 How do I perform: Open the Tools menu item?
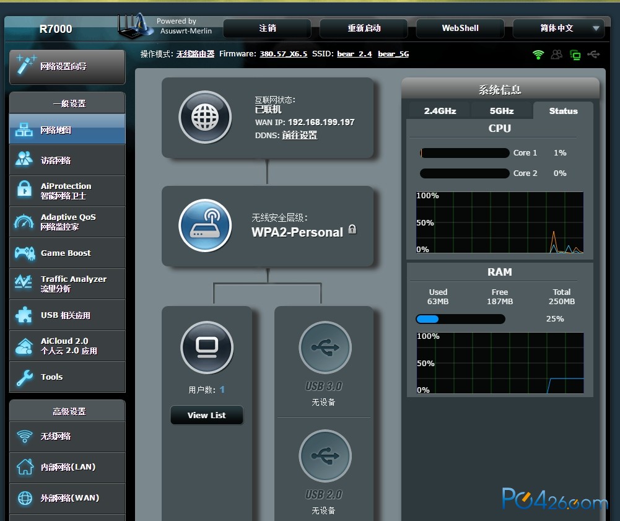point(68,377)
